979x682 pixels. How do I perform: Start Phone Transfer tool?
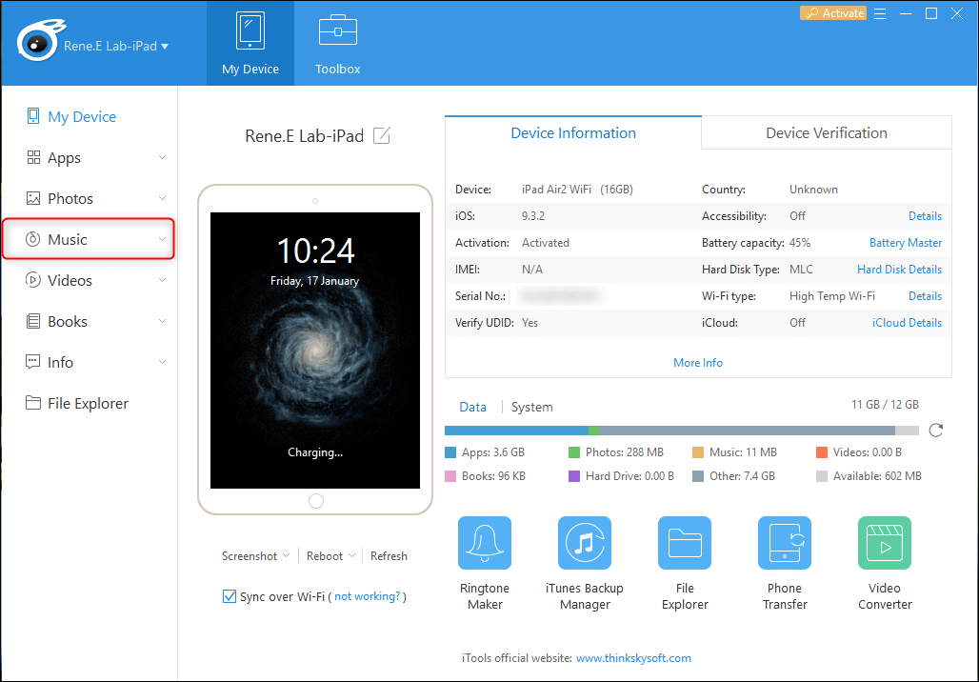pyautogui.click(x=785, y=543)
